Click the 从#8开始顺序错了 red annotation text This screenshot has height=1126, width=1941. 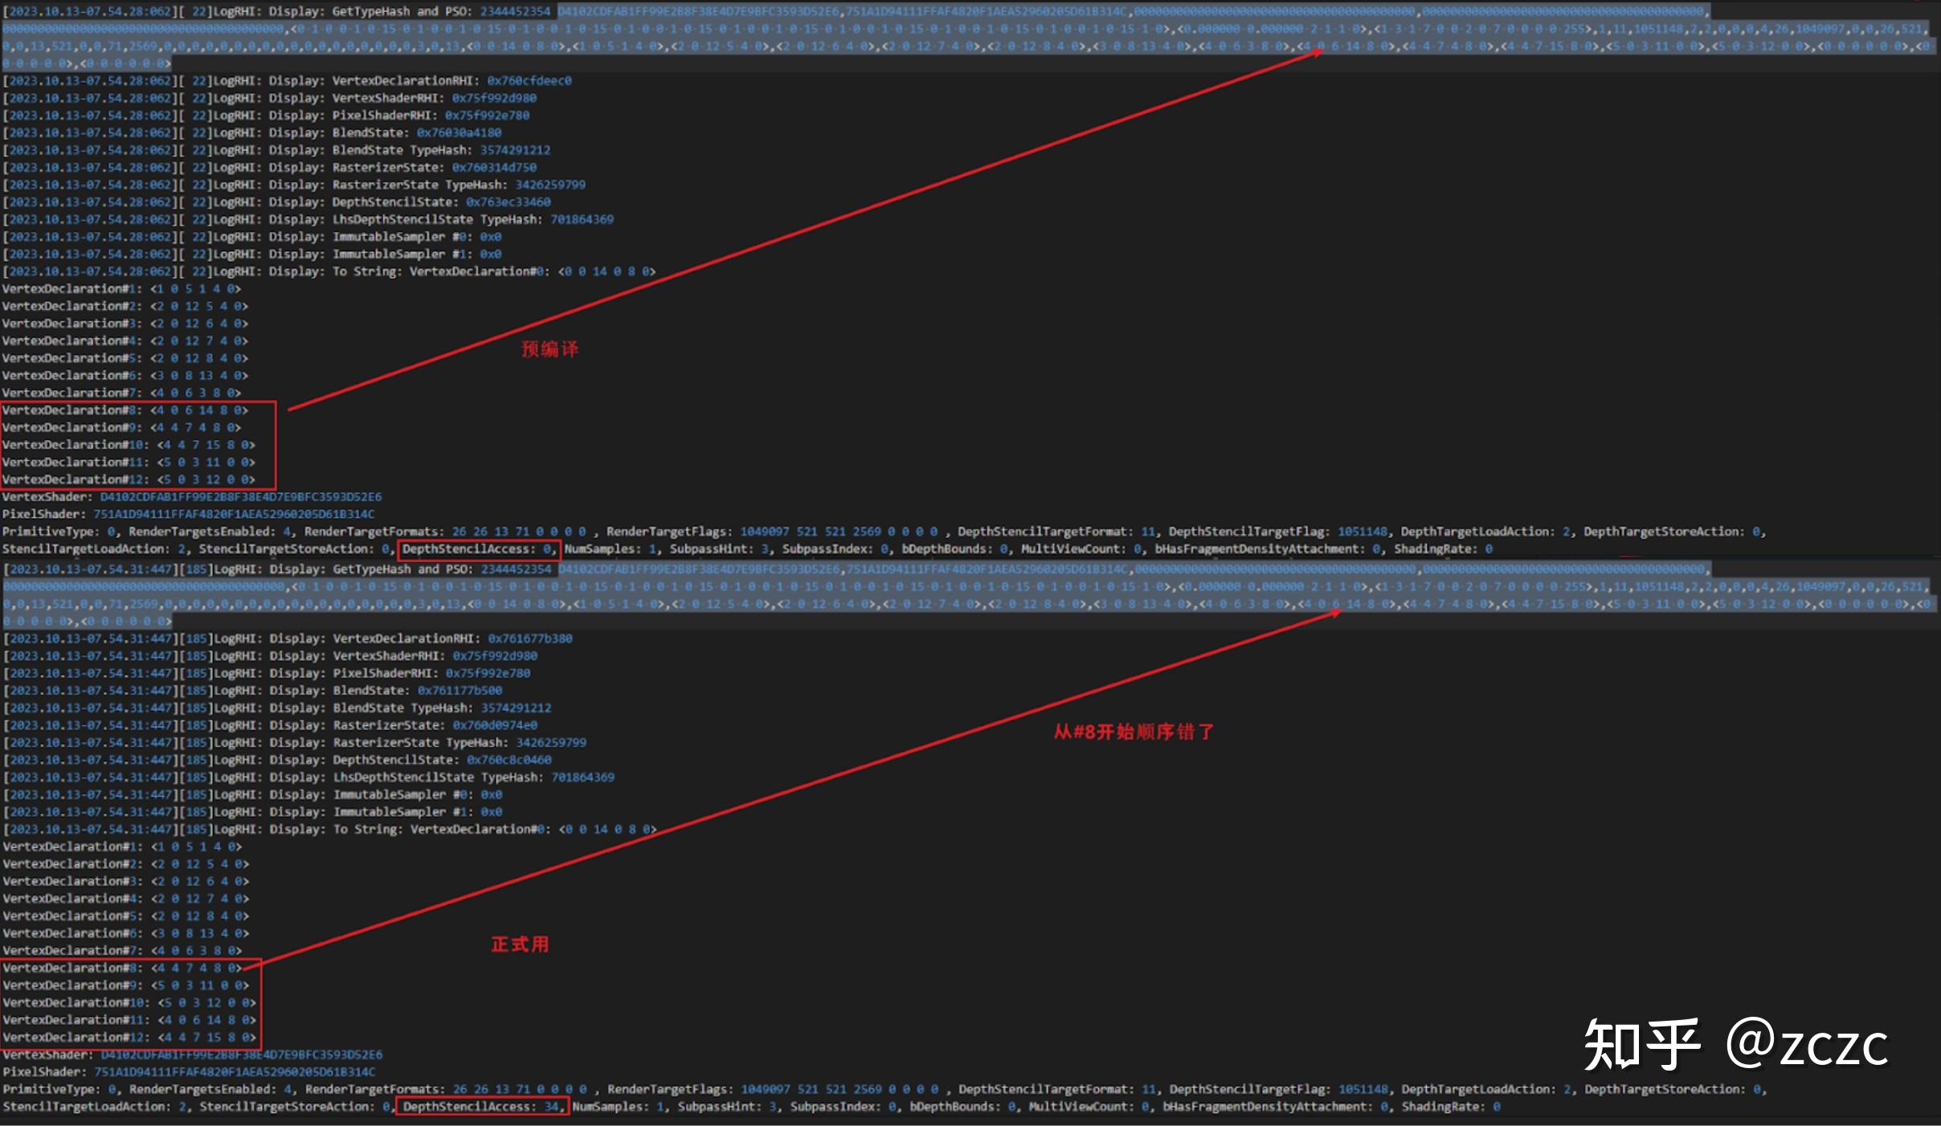coord(1134,732)
